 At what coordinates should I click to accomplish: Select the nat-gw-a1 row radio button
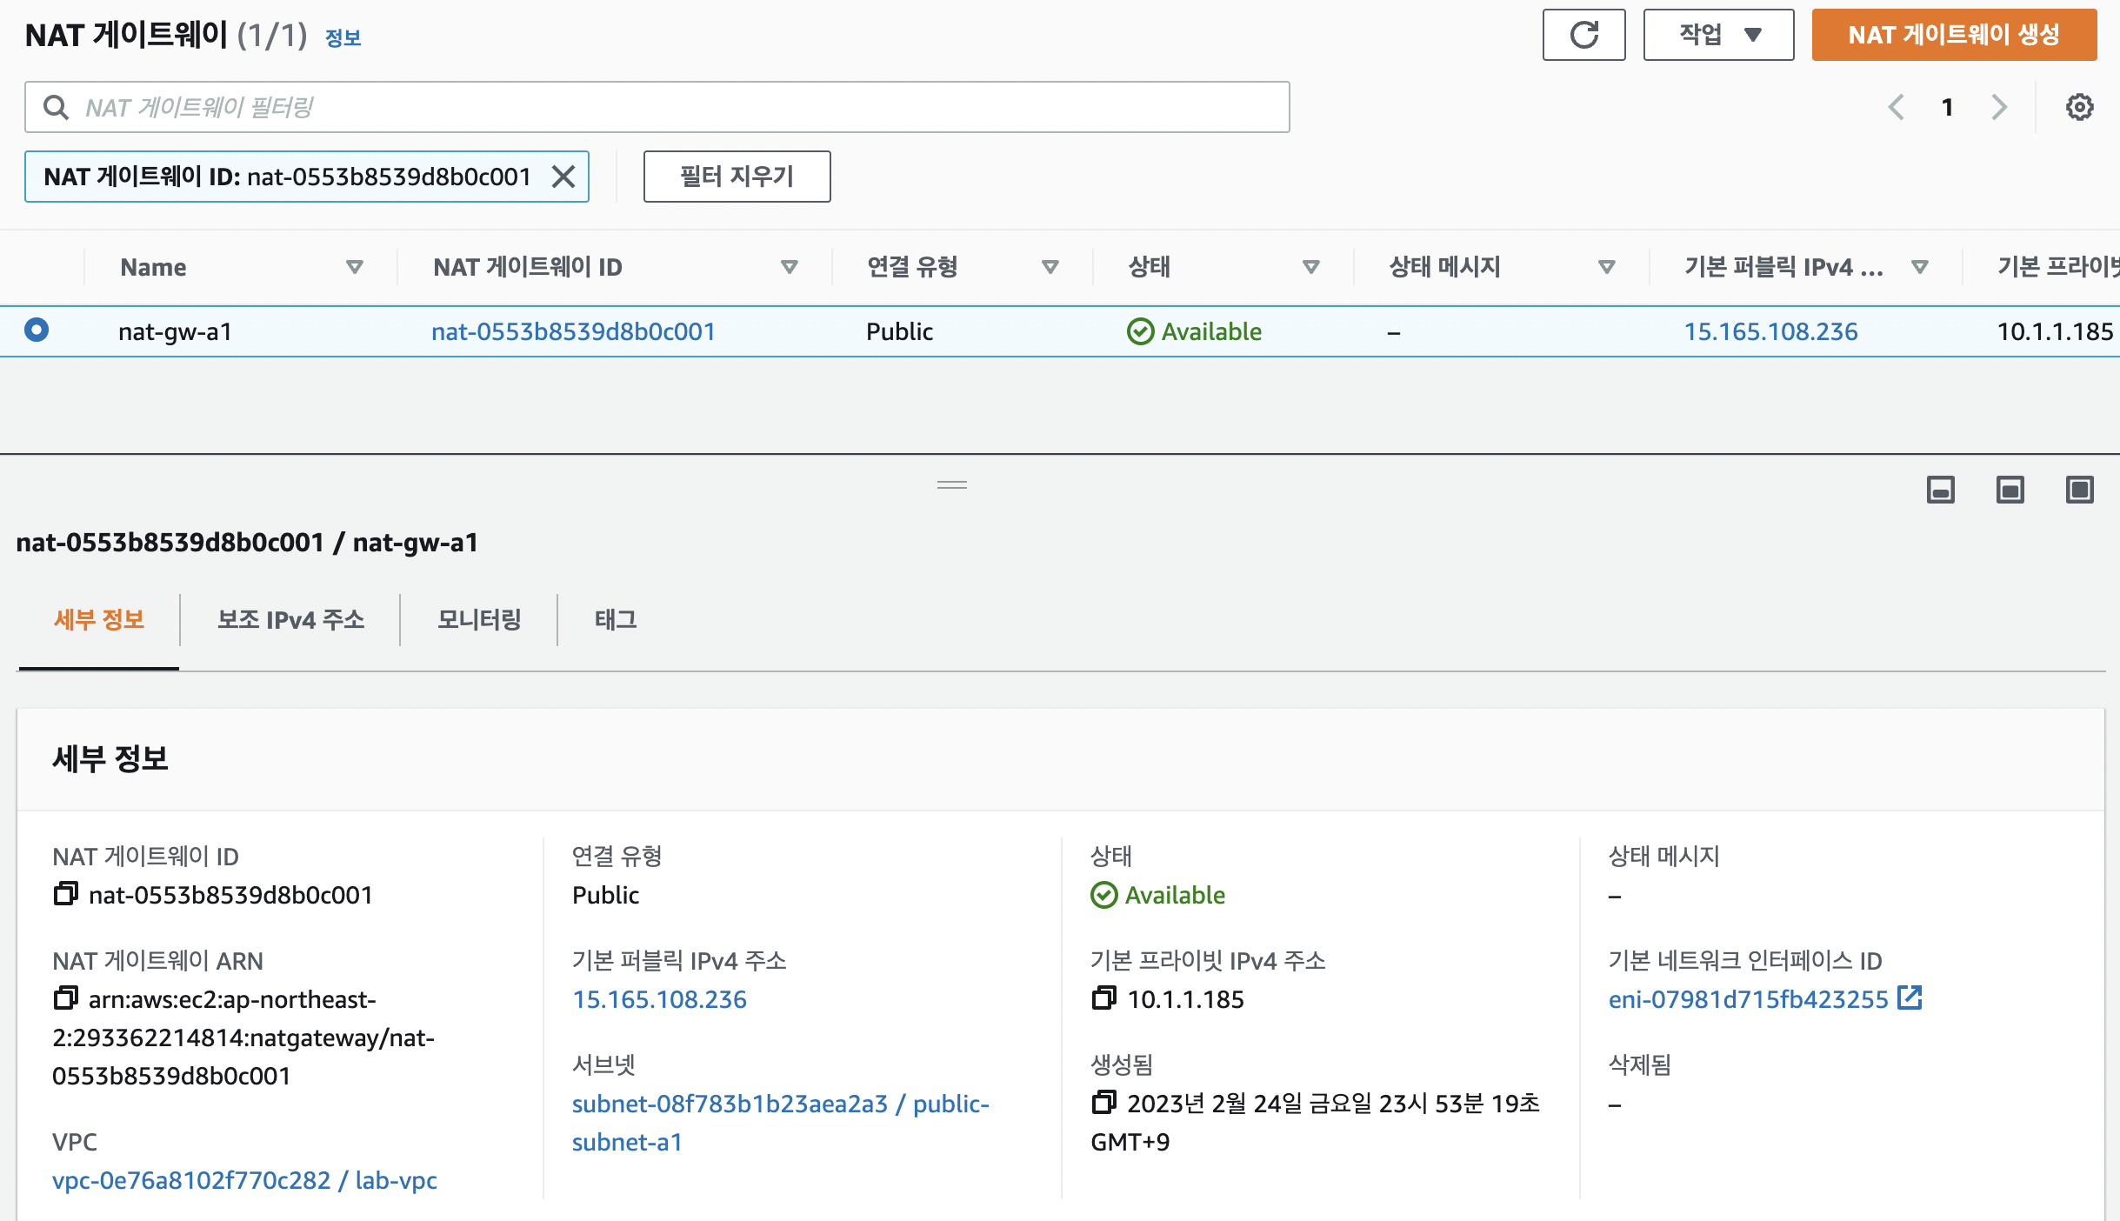(x=37, y=330)
